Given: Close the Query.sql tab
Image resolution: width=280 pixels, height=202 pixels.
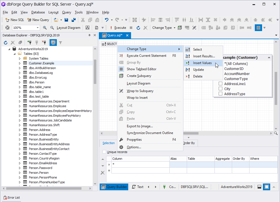Looking at the screenshot, I should [127, 35].
